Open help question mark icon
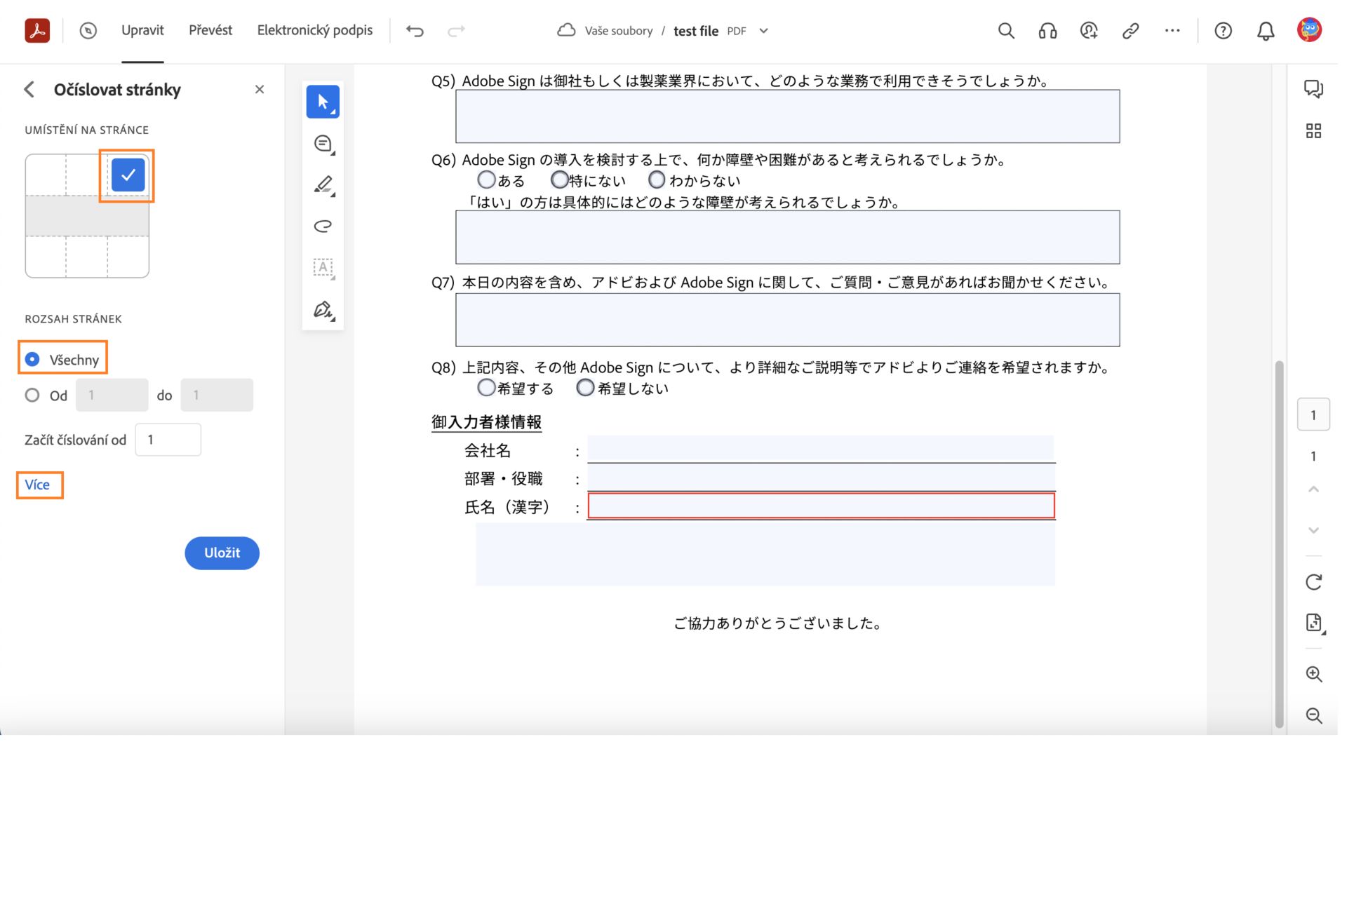 click(x=1224, y=30)
